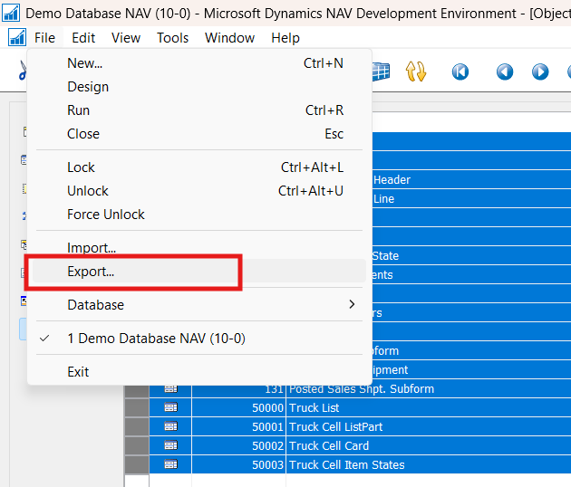Click the Previous record arrow icon
The height and width of the screenshot is (487, 571).
point(504,72)
